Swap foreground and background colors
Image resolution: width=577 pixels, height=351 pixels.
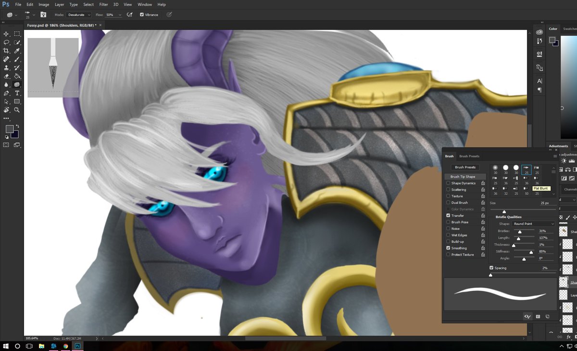coord(17,126)
